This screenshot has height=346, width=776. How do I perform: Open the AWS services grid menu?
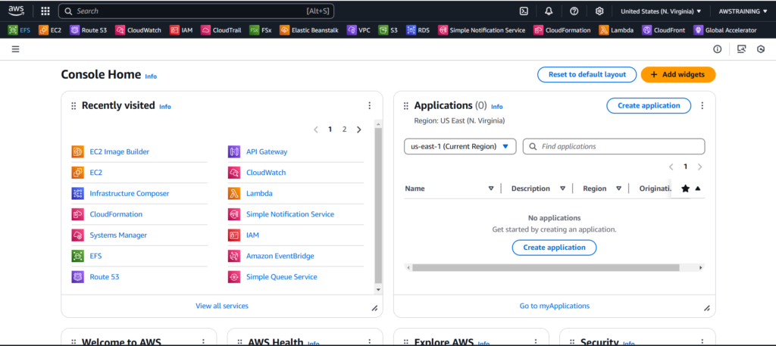pos(45,11)
